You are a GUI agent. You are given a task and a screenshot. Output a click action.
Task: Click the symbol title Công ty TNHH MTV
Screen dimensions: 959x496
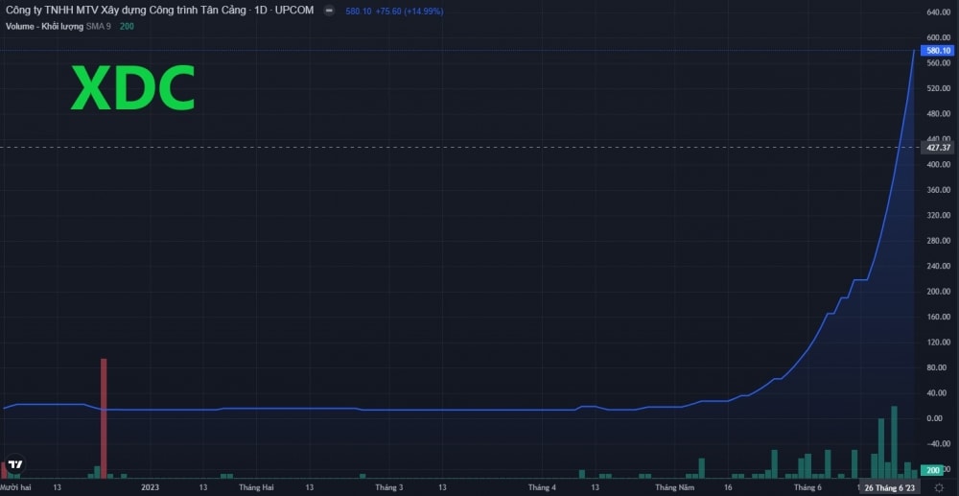(159, 11)
